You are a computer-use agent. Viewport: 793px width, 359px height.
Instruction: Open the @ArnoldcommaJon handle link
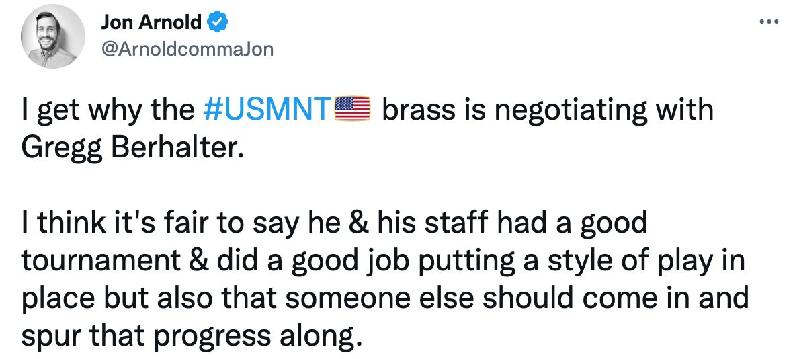click(187, 49)
